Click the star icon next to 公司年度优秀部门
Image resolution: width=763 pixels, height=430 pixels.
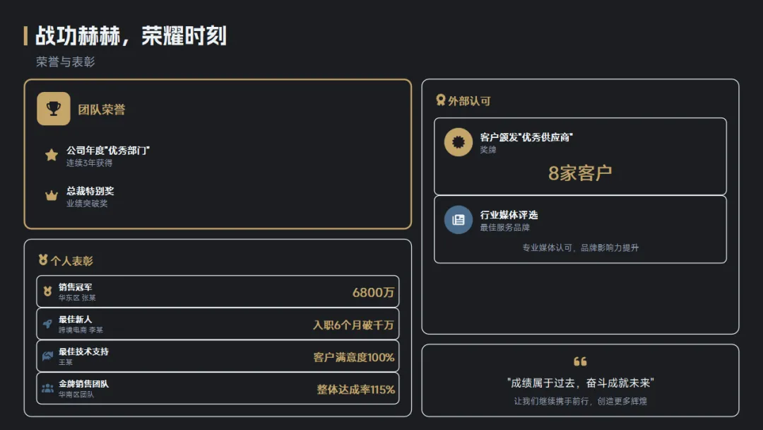click(52, 155)
